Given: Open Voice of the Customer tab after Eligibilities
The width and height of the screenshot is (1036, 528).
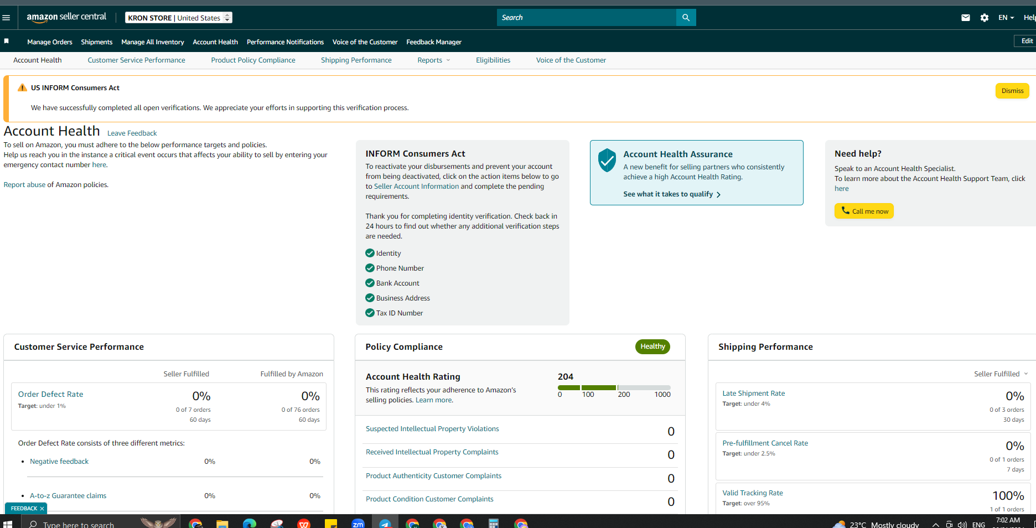Looking at the screenshot, I should (571, 60).
